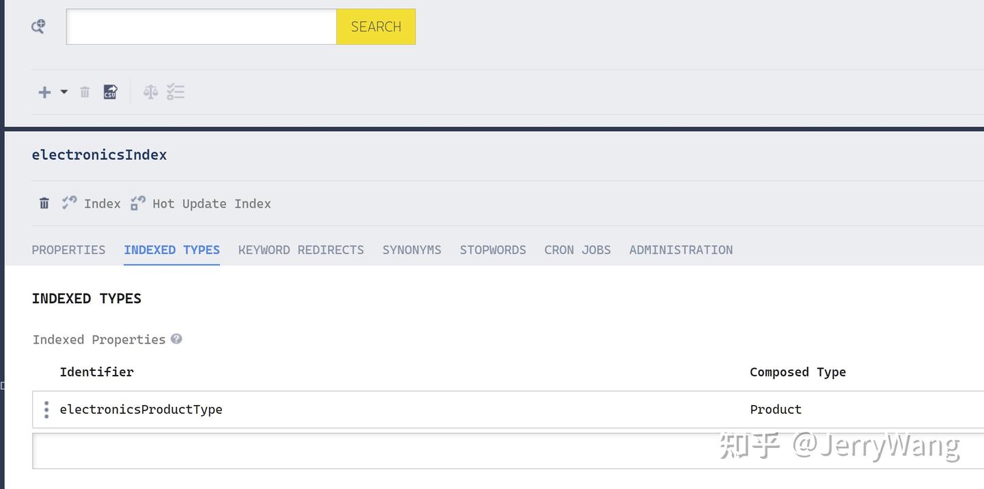Image resolution: width=984 pixels, height=489 pixels.
Task: Open the SYNONYMS tab
Action: pyautogui.click(x=412, y=250)
